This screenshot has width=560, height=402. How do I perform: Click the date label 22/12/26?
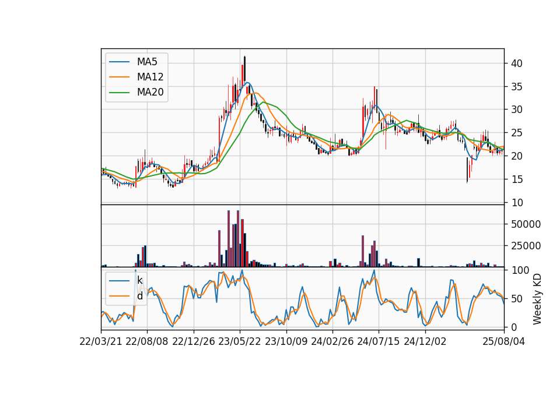pos(194,341)
